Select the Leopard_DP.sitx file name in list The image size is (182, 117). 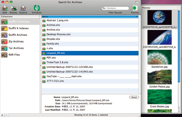56,53
